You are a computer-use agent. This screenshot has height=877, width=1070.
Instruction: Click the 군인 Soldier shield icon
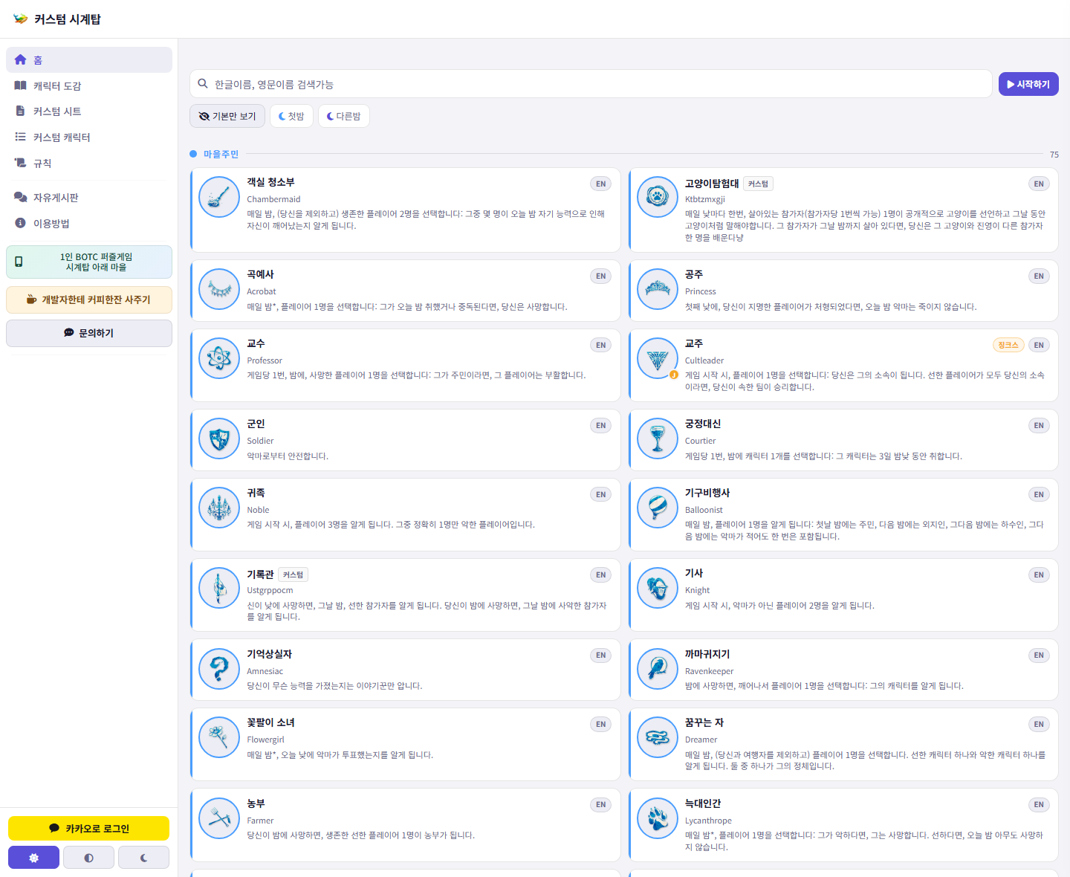point(219,438)
